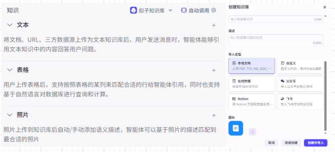
Task: Click the dialog vertical scrollbar thumb
Action: 325,96
